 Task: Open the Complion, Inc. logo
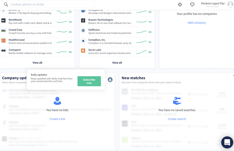point(83,41)
